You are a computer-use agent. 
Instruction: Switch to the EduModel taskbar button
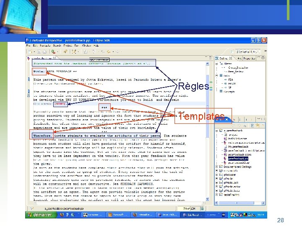click(x=192, y=215)
